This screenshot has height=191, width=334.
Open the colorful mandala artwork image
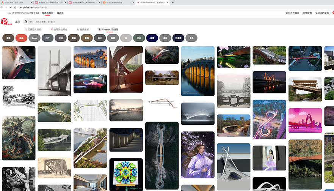(x=126, y=175)
